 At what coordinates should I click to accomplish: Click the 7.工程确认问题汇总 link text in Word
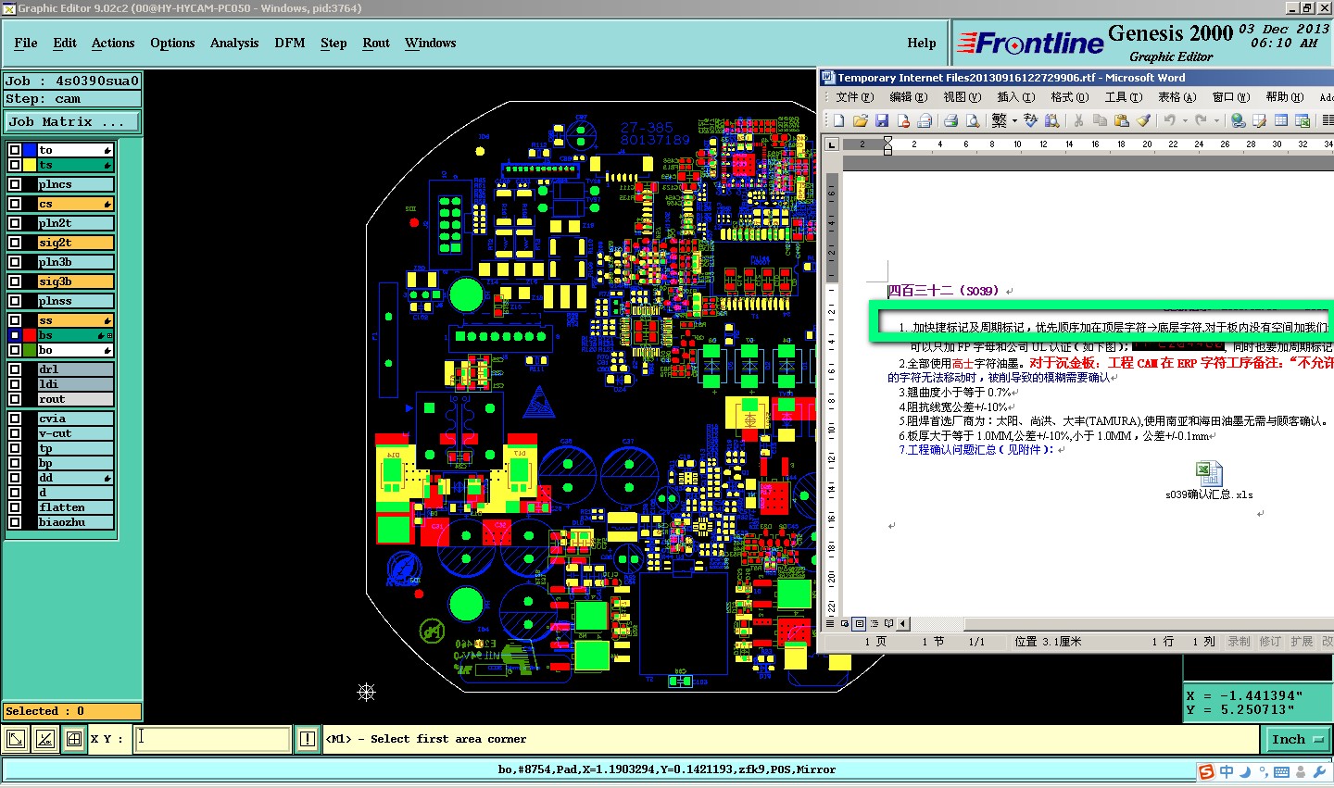tap(975, 449)
